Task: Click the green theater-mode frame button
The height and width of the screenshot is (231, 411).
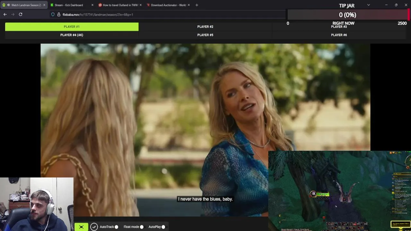Action: pos(81,227)
